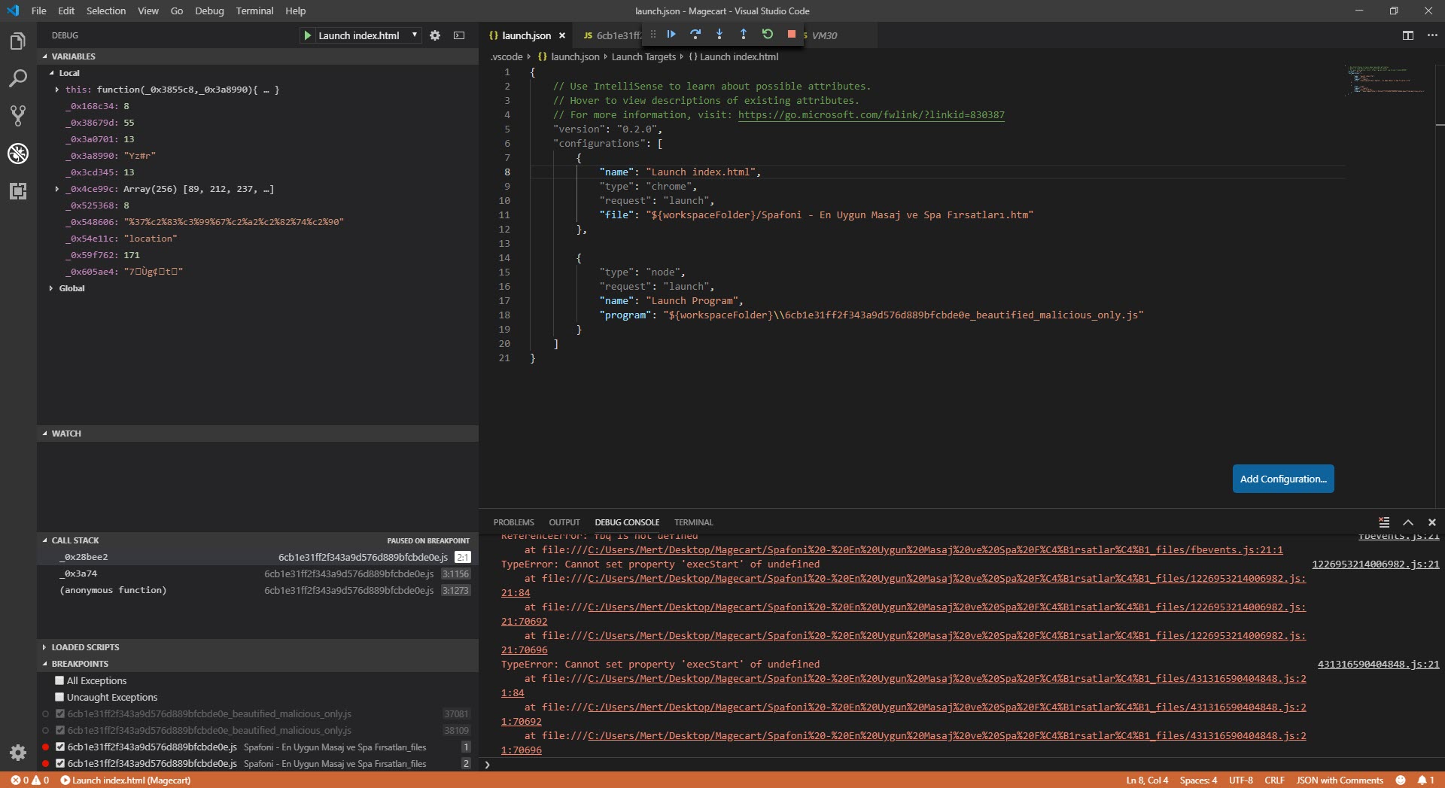
Task: Switch to the VM30 editor tab
Action: tap(824, 35)
